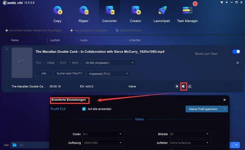
Task: Expand the Meine Profil speichern arrow
Action: [225, 109]
